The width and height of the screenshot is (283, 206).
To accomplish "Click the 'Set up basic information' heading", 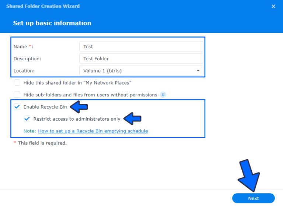I will click(x=52, y=23).
